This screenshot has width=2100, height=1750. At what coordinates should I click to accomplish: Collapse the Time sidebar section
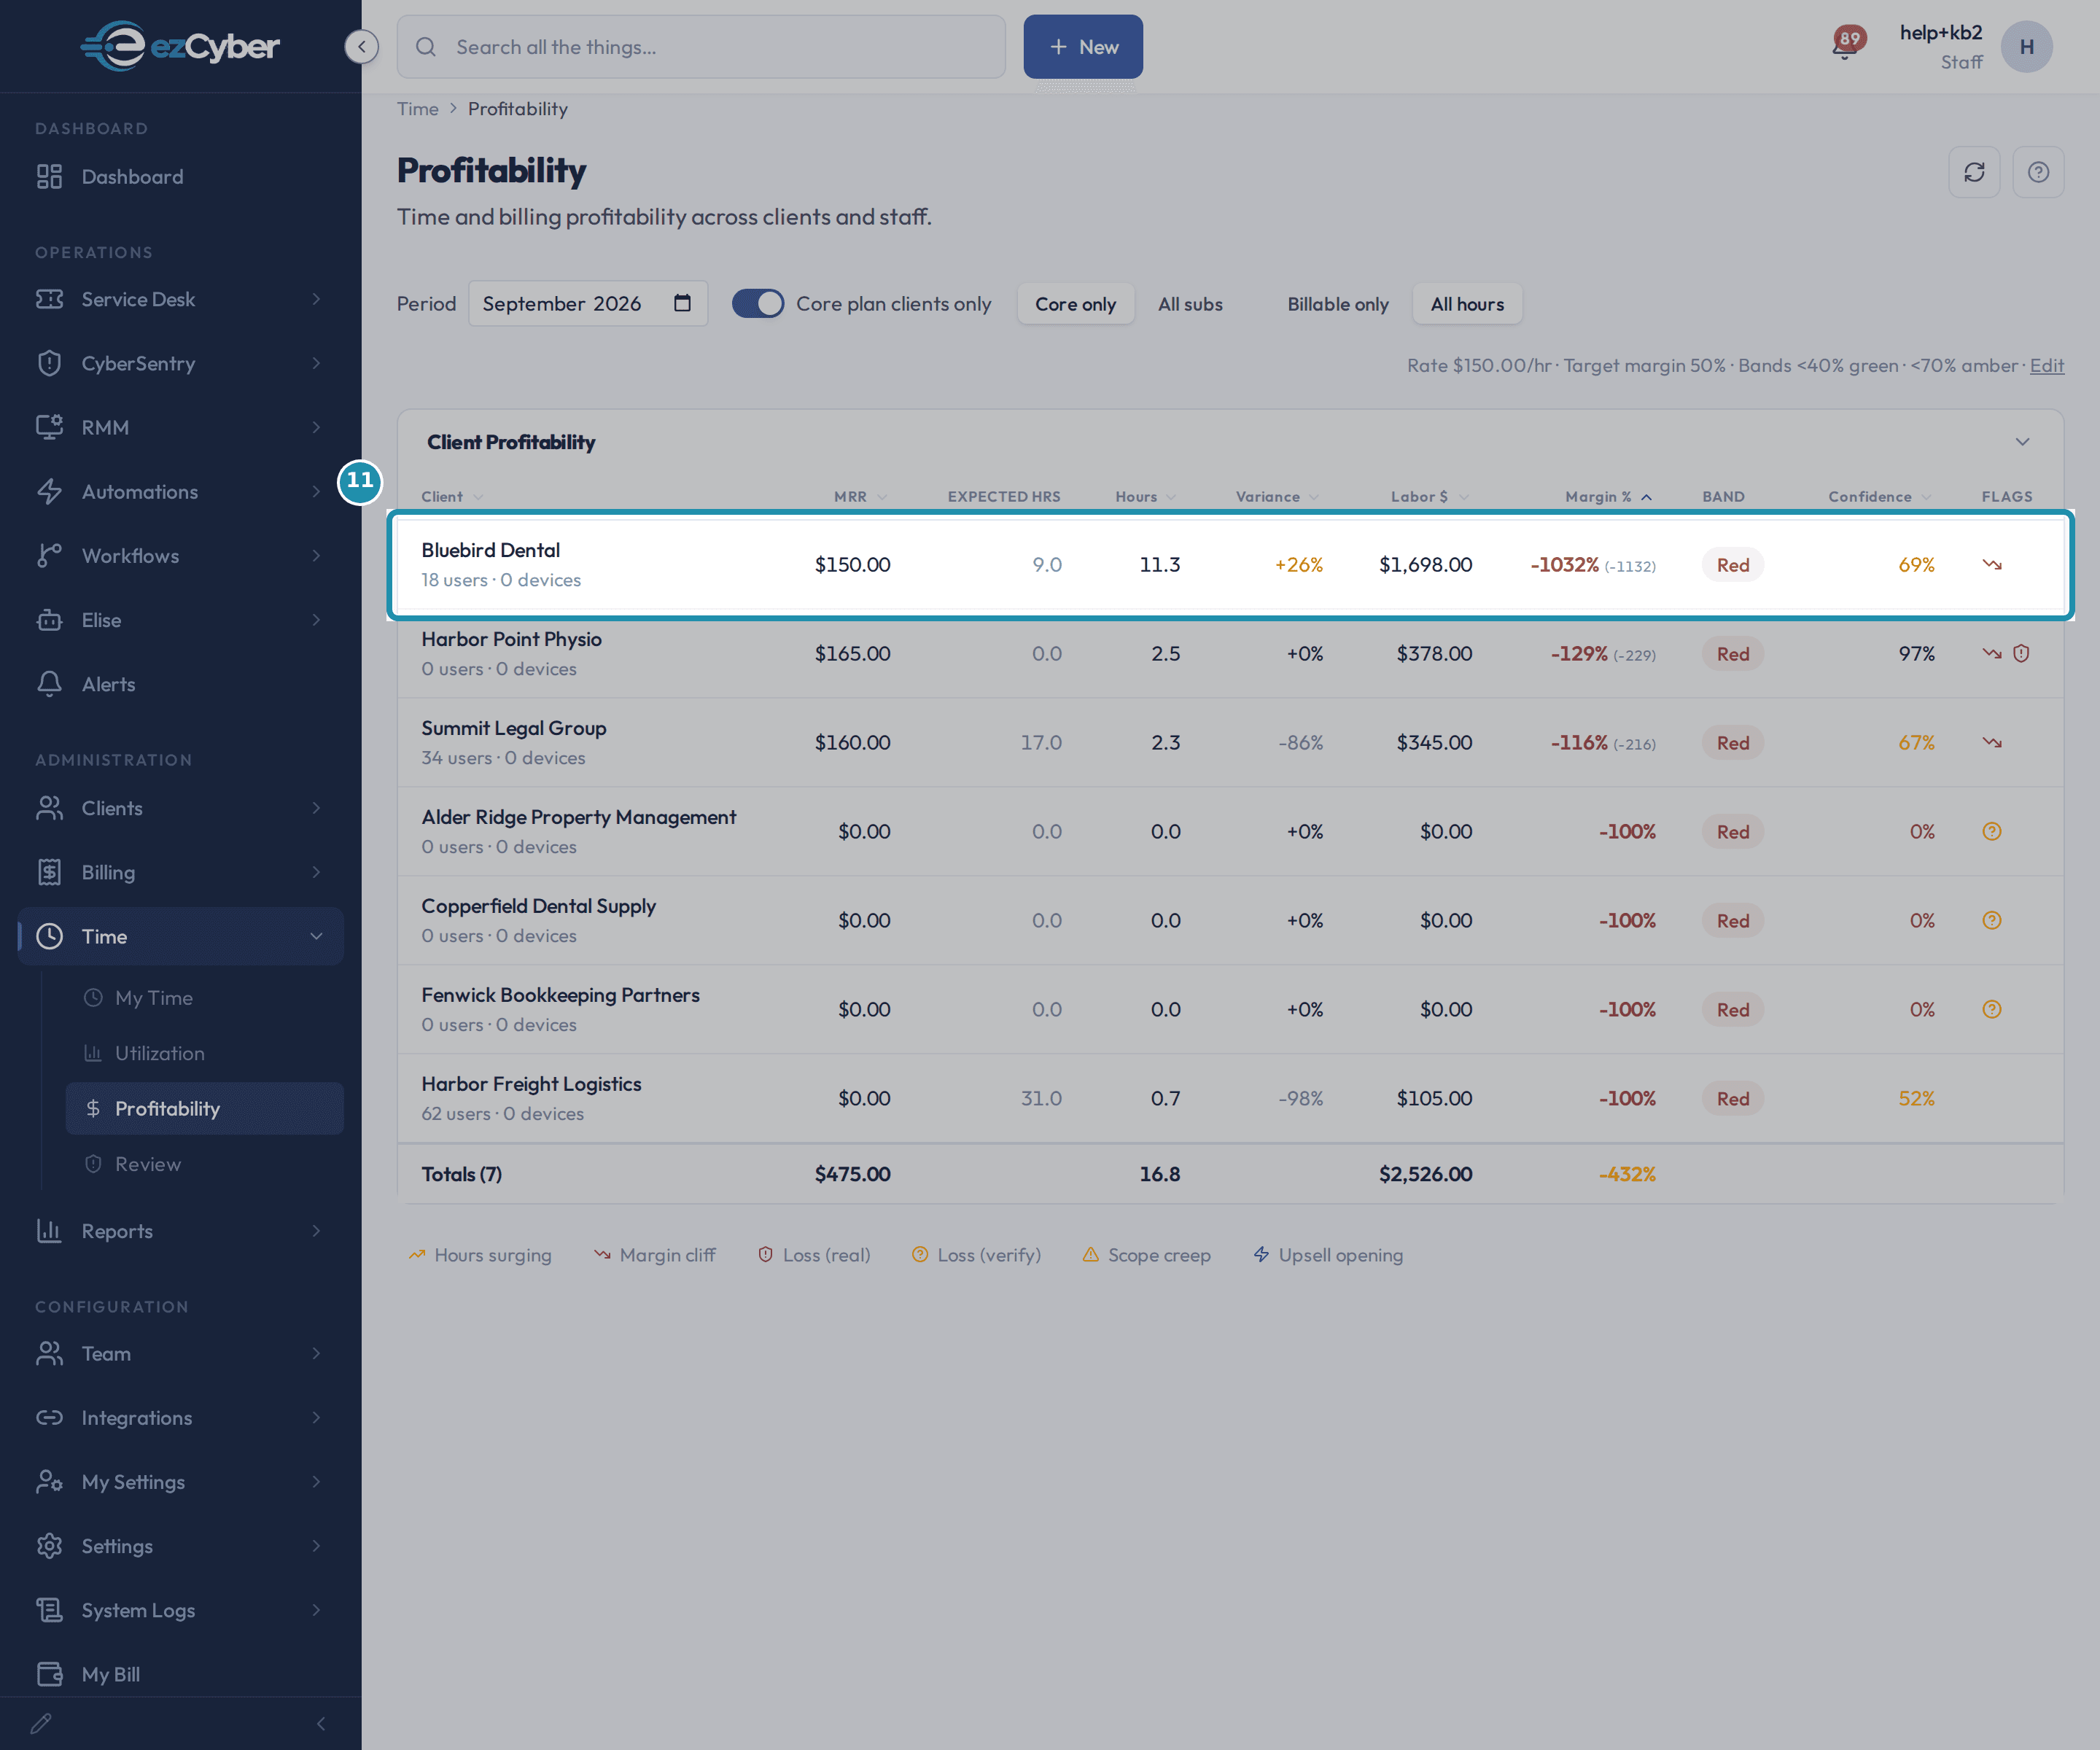point(180,936)
